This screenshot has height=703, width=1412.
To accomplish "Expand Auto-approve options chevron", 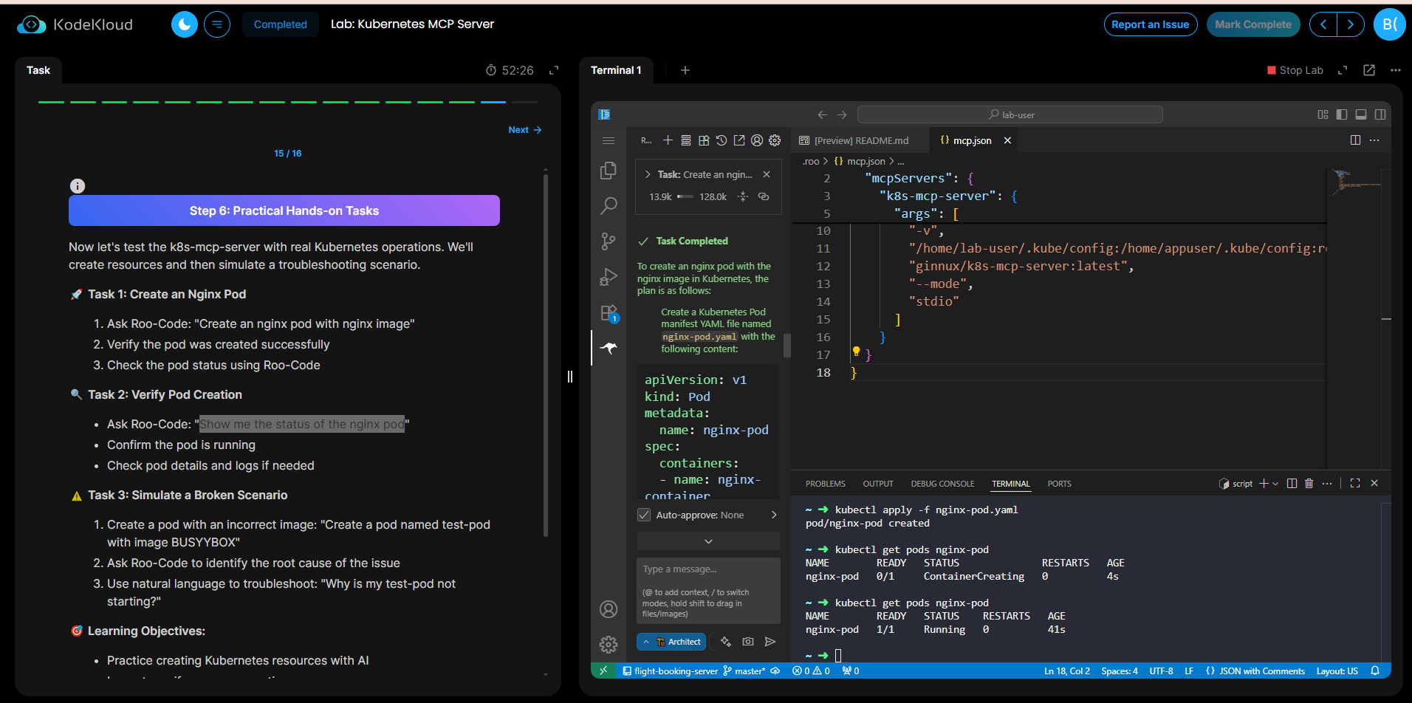I will click(x=774, y=515).
